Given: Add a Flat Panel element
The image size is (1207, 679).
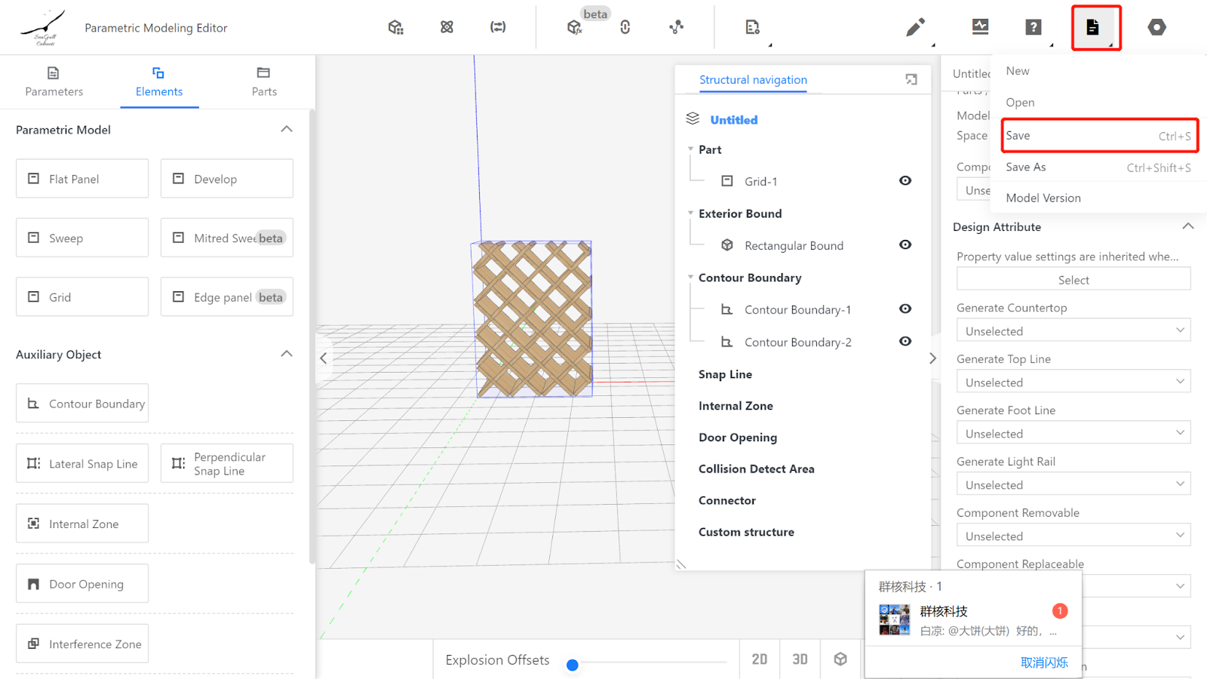Looking at the screenshot, I should tap(82, 179).
